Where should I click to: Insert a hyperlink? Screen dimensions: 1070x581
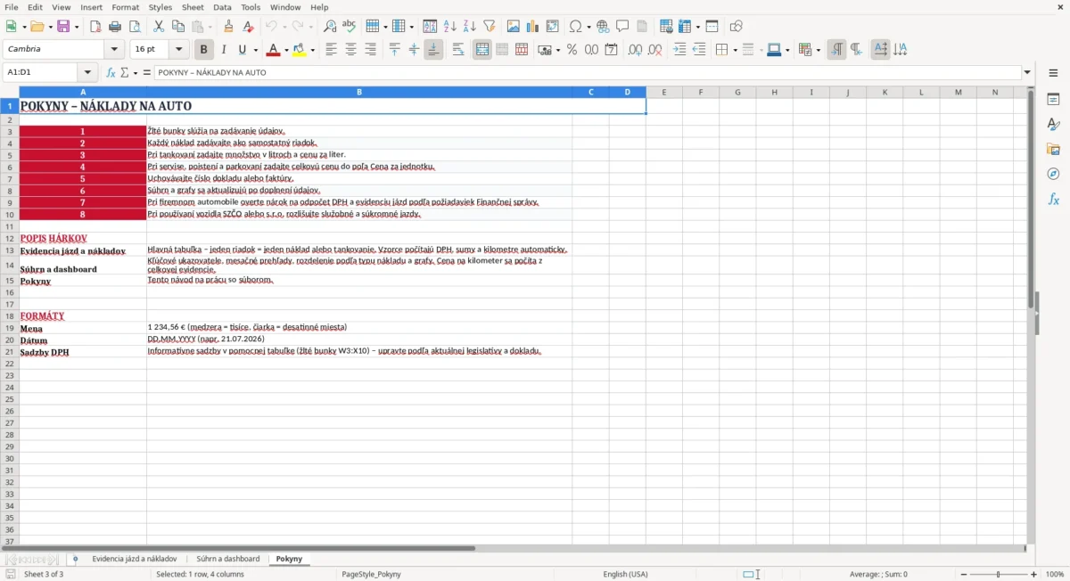pos(603,27)
